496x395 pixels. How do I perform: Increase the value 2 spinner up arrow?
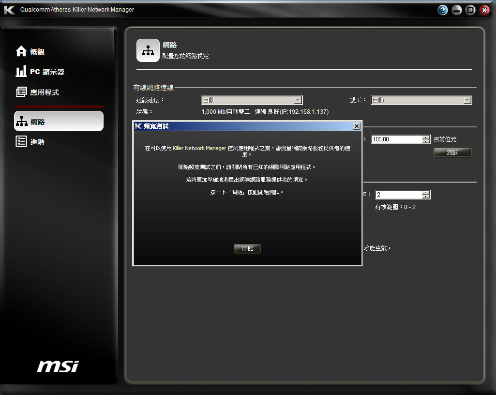[x=426, y=193]
